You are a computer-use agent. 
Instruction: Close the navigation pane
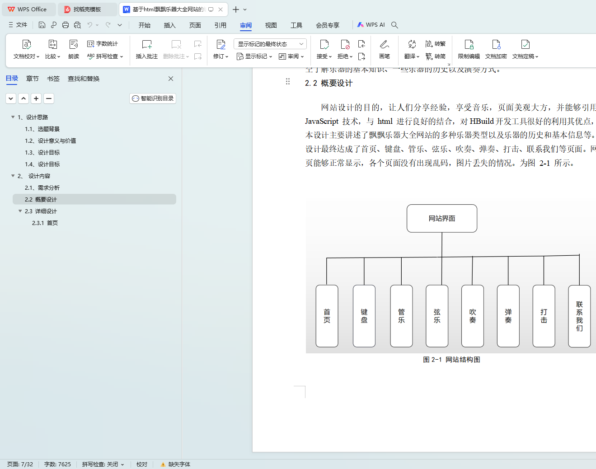tap(171, 79)
